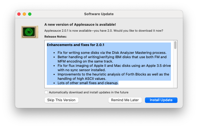Click the 'Lots of other small fixes' line

(x=88, y=83)
